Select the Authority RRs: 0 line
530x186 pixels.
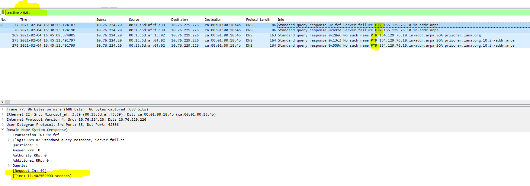(30, 155)
